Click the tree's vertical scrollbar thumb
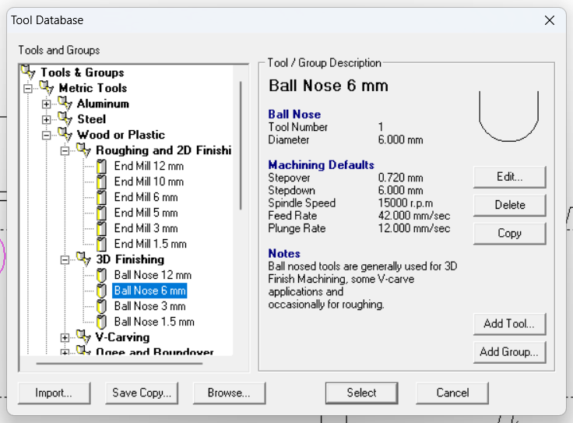 pyautogui.click(x=241, y=146)
